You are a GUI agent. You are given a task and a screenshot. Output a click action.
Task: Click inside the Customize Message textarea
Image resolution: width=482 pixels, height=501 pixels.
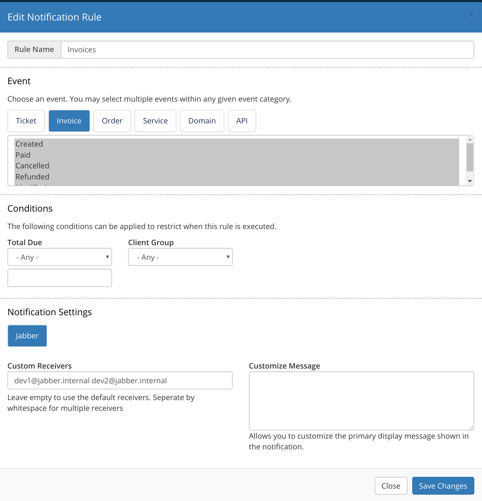point(361,401)
